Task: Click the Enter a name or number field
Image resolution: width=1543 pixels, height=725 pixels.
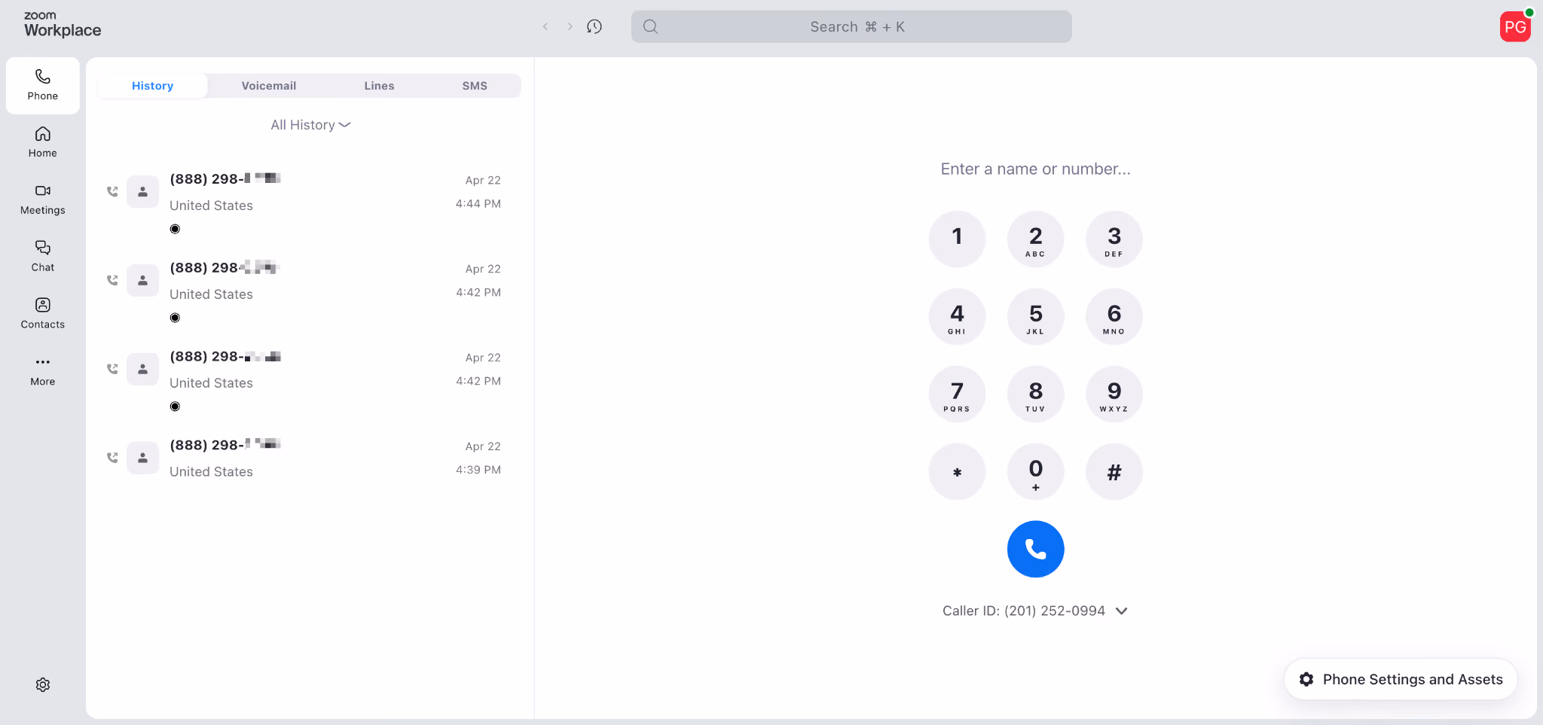Action: 1035,169
